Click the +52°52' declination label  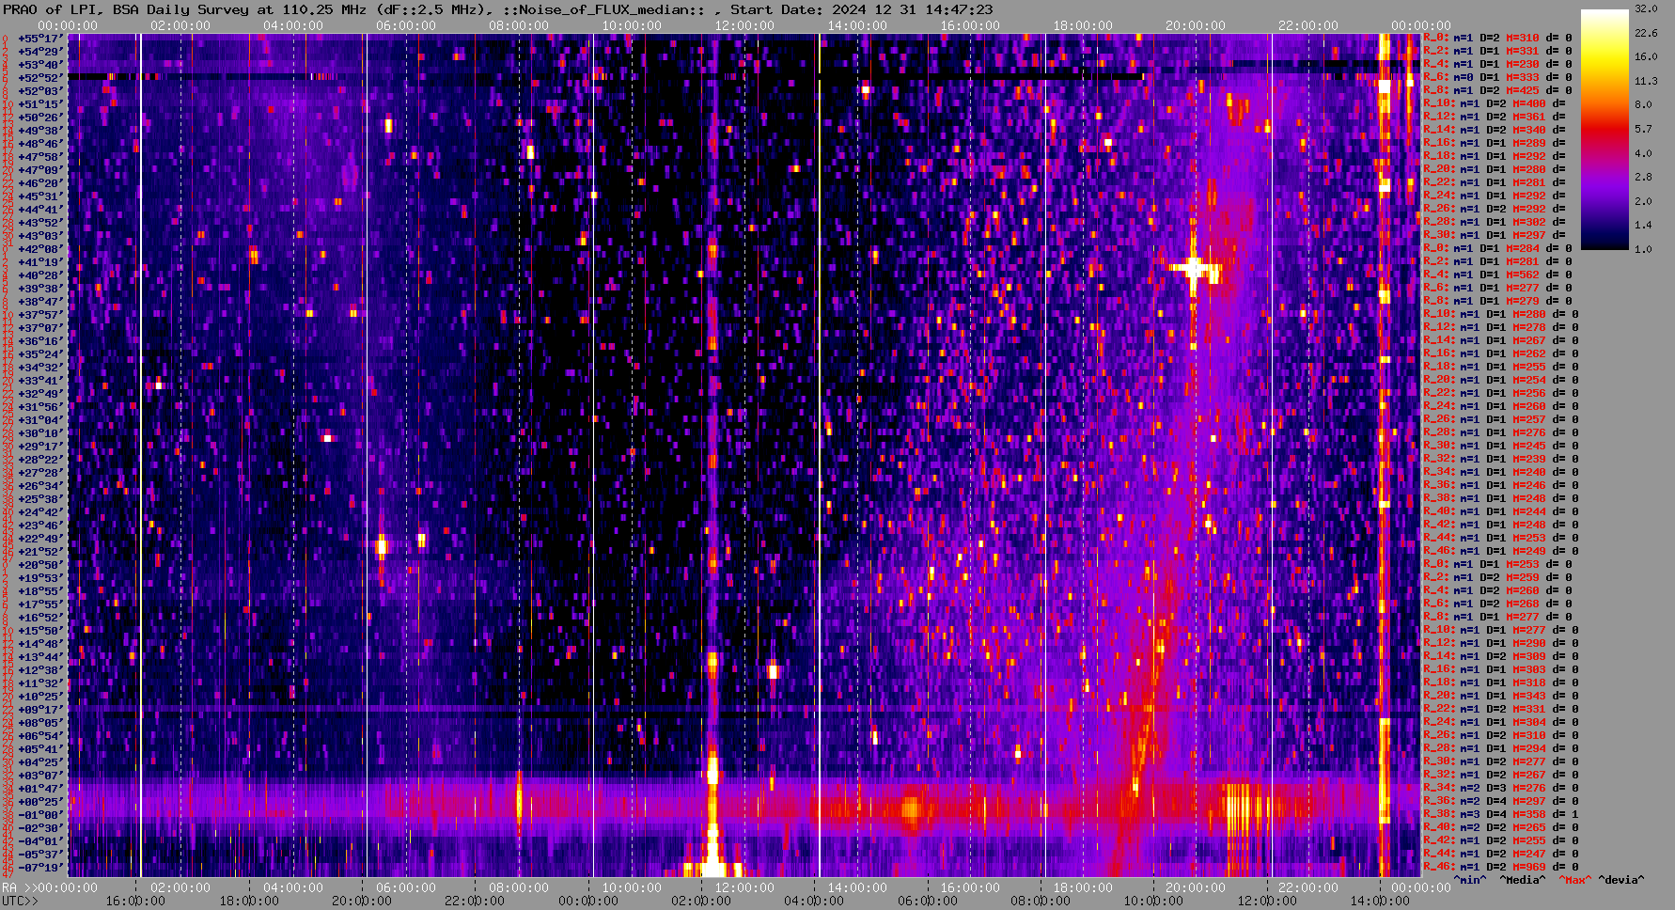[x=39, y=78]
